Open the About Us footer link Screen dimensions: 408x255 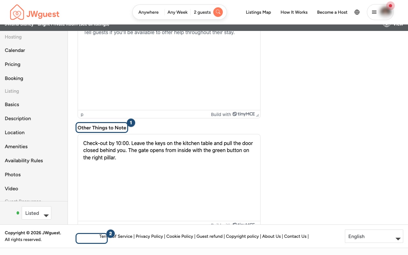[272, 236]
